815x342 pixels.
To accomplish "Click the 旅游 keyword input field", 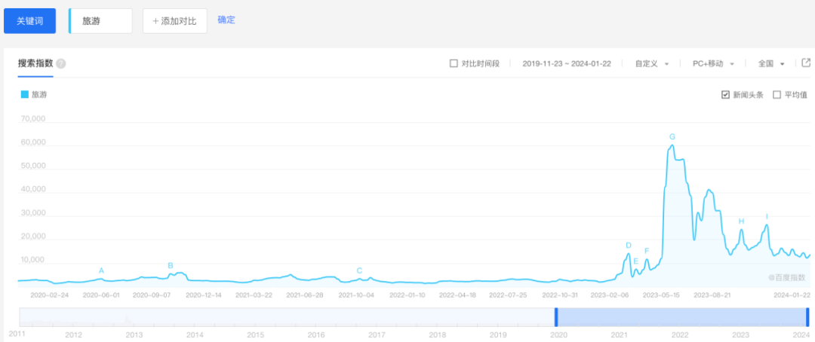I will [x=101, y=21].
